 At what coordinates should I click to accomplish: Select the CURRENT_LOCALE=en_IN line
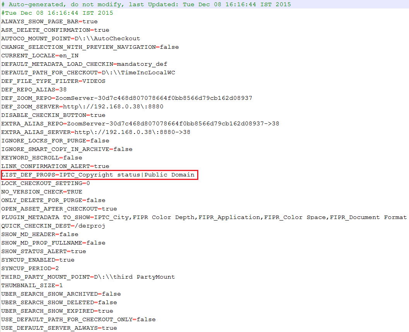[40, 56]
